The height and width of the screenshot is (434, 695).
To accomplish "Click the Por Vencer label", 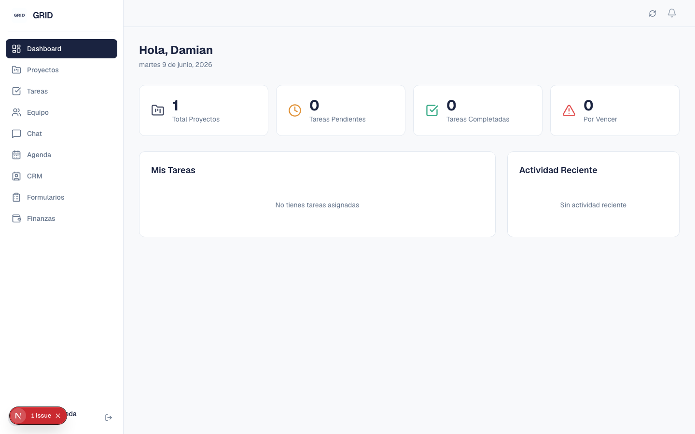I will (x=600, y=119).
